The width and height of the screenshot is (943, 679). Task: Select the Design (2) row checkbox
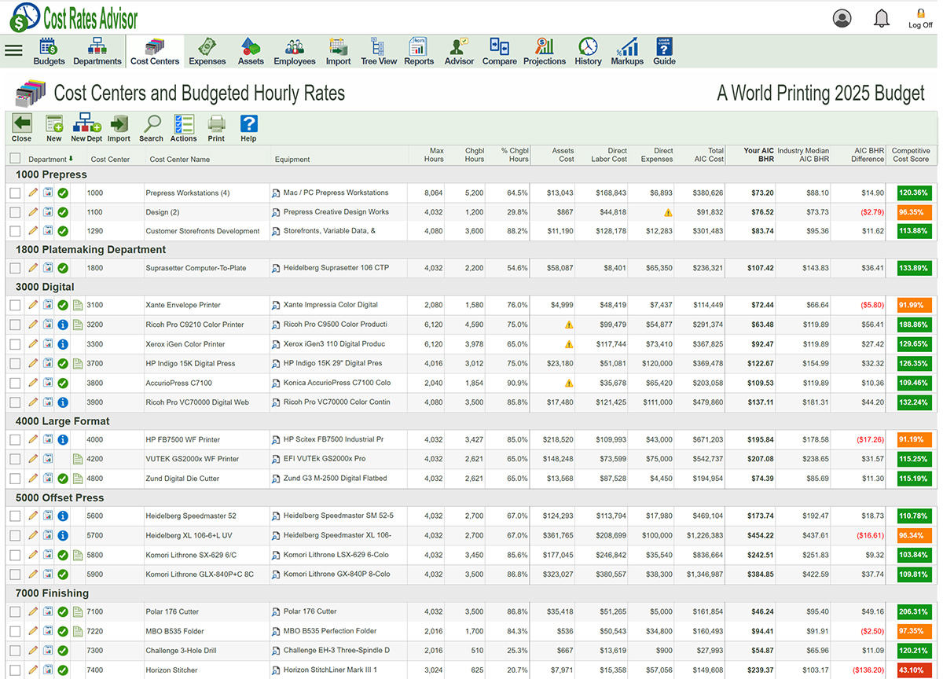point(15,212)
